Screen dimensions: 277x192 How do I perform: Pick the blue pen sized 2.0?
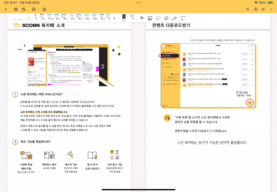(57, 17)
